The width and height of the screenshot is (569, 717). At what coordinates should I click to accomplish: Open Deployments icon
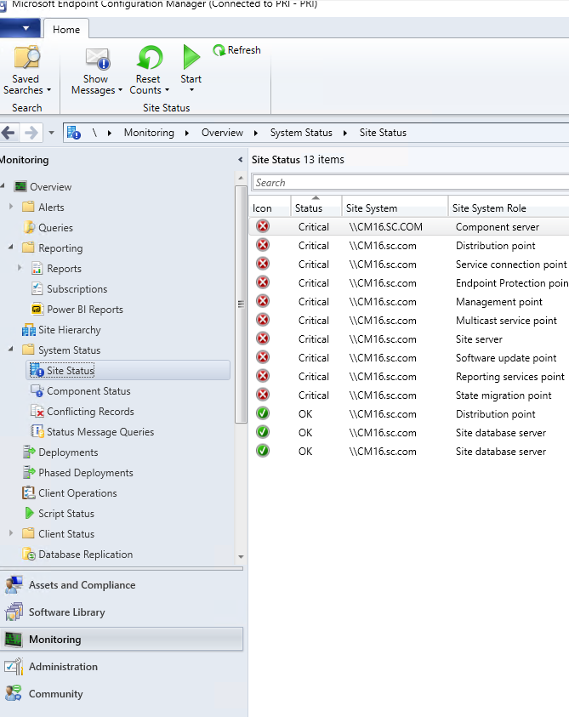point(29,452)
